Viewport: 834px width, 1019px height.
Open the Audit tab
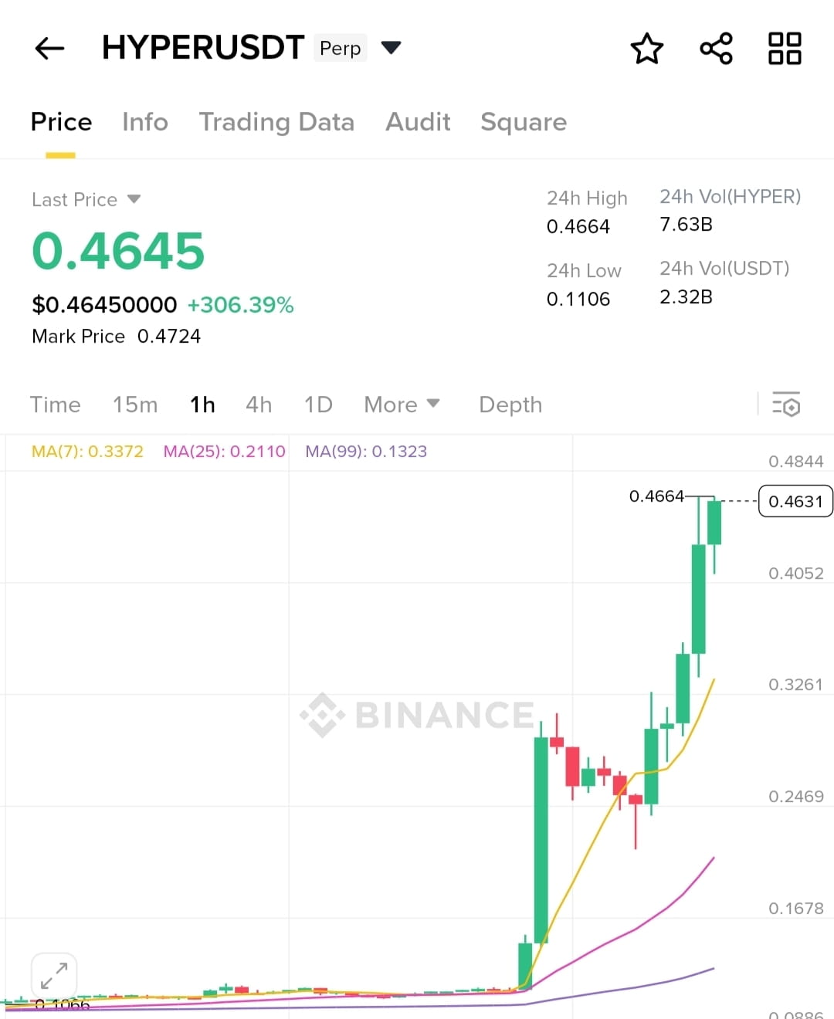418,122
